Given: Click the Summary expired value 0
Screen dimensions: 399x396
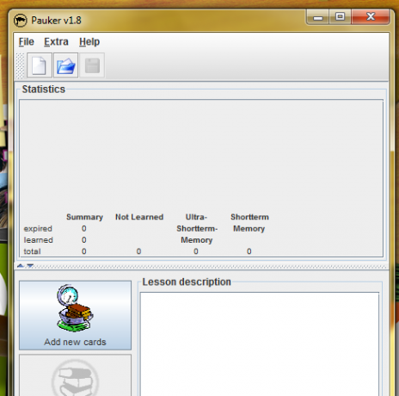Looking at the screenshot, I should tap(84, 228).
